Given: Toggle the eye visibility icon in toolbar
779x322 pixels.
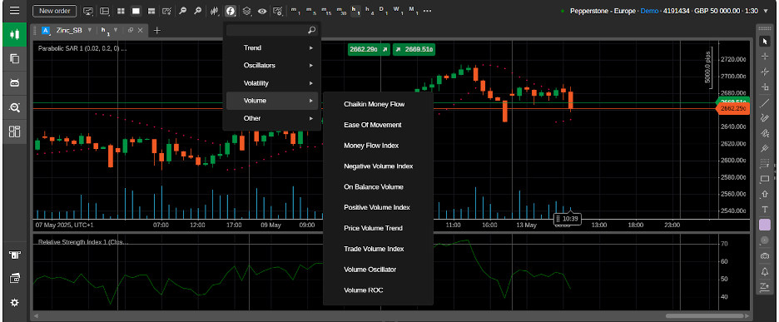Looking at the screenshot, I should click(x=262, y=11).
